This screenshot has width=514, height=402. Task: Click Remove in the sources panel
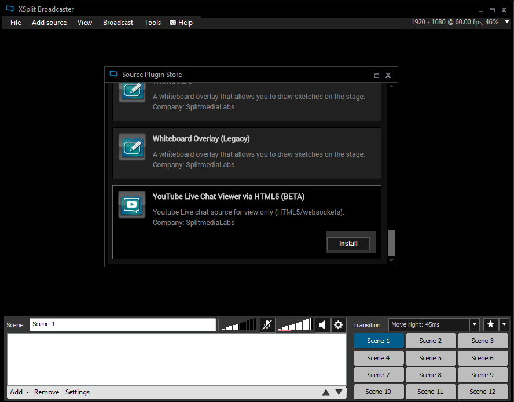click(46, 392)
